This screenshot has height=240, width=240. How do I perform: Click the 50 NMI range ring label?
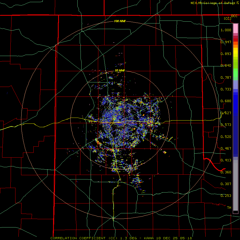[120, 70]
